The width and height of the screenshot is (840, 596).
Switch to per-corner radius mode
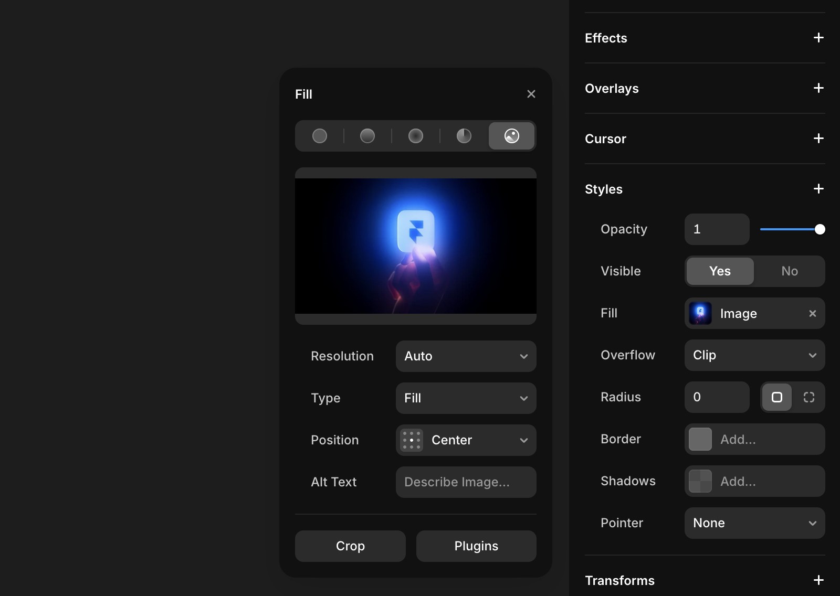pos(809,397)
